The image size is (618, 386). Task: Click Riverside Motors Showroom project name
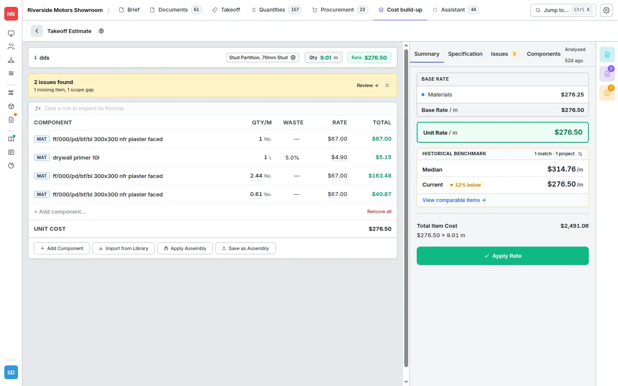pyautogui.click(x=65, y=10)
